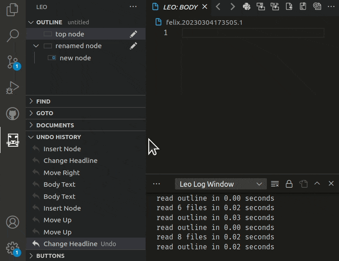Screen dimensions: 339x261
Task: Click the go forward arrow in editor toolbar
Action: [233, 7]
